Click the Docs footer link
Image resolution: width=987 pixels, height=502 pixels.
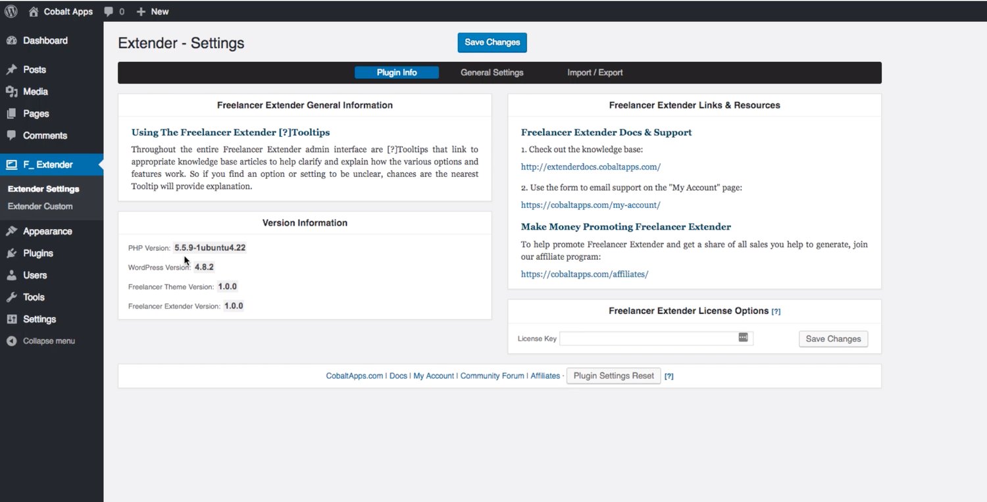[398, 376]
